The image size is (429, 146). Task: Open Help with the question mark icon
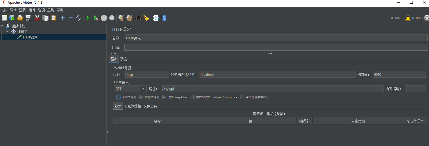[164, 18]
